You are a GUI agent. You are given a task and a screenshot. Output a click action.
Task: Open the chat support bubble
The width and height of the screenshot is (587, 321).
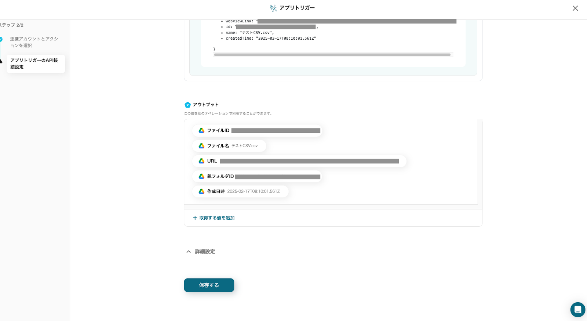coord(577,310)
